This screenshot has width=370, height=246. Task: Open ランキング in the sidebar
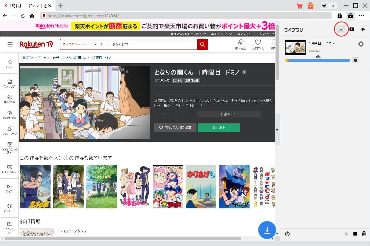9,84
